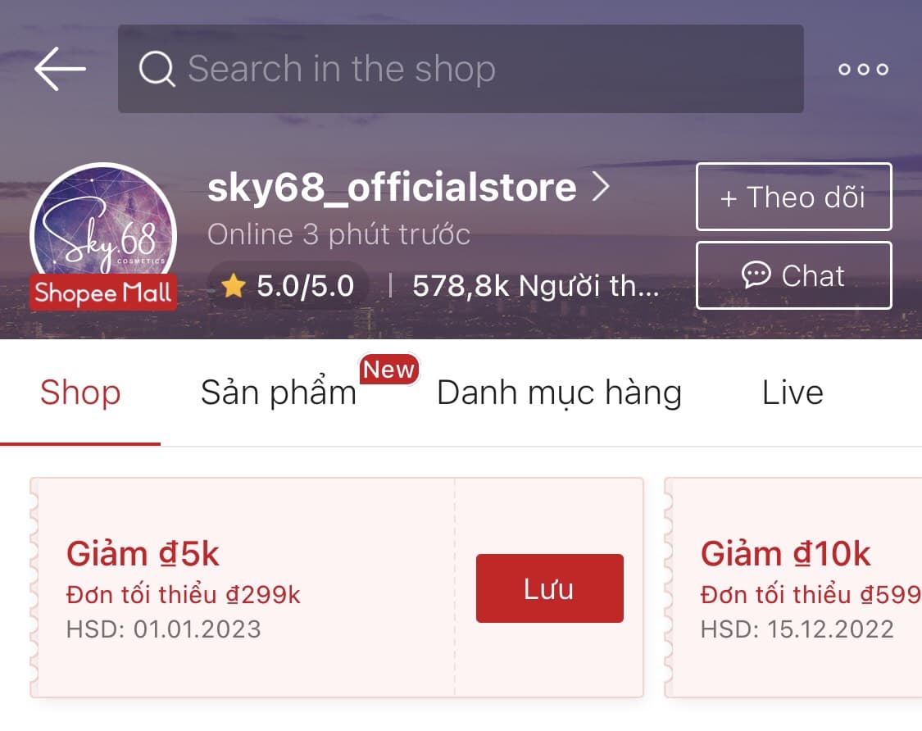
Task: Switch to the Live tab
Action: point(792,393)
